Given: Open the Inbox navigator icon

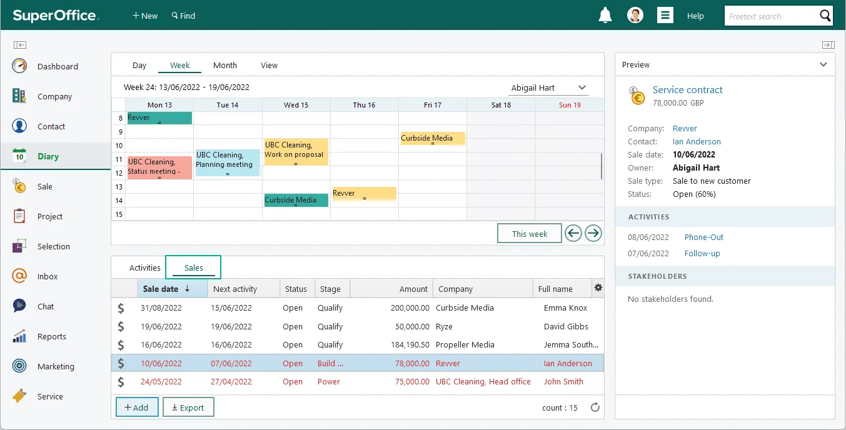Looking at the screenshot, I should [19, 276].
